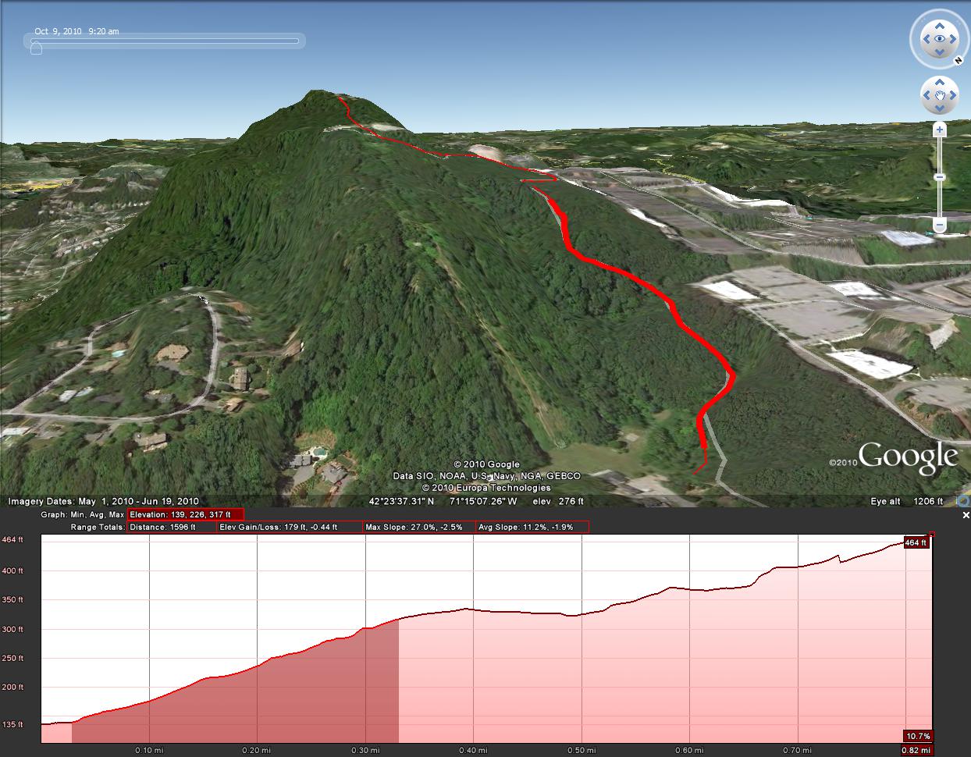Click the Elev Gain/Loss statistic box
The height and width of the screenshot is (757, 971).
tap(289, 528)
